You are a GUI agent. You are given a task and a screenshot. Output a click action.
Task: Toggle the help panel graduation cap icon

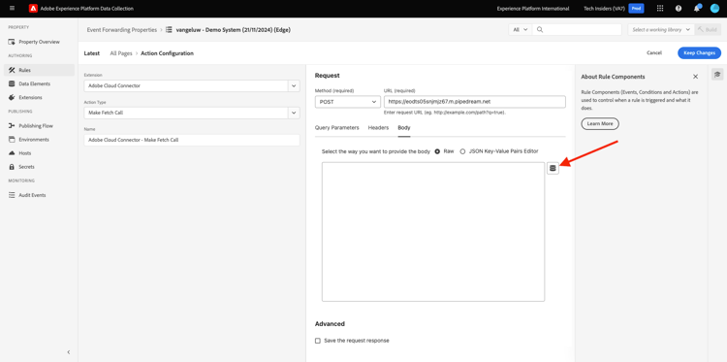click(717, 75)
